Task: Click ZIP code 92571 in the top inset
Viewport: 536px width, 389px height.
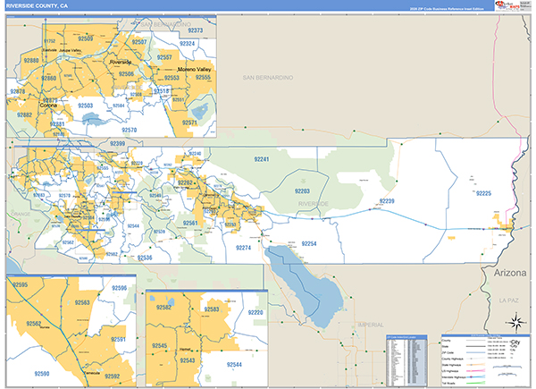Action: coord(189,123)
